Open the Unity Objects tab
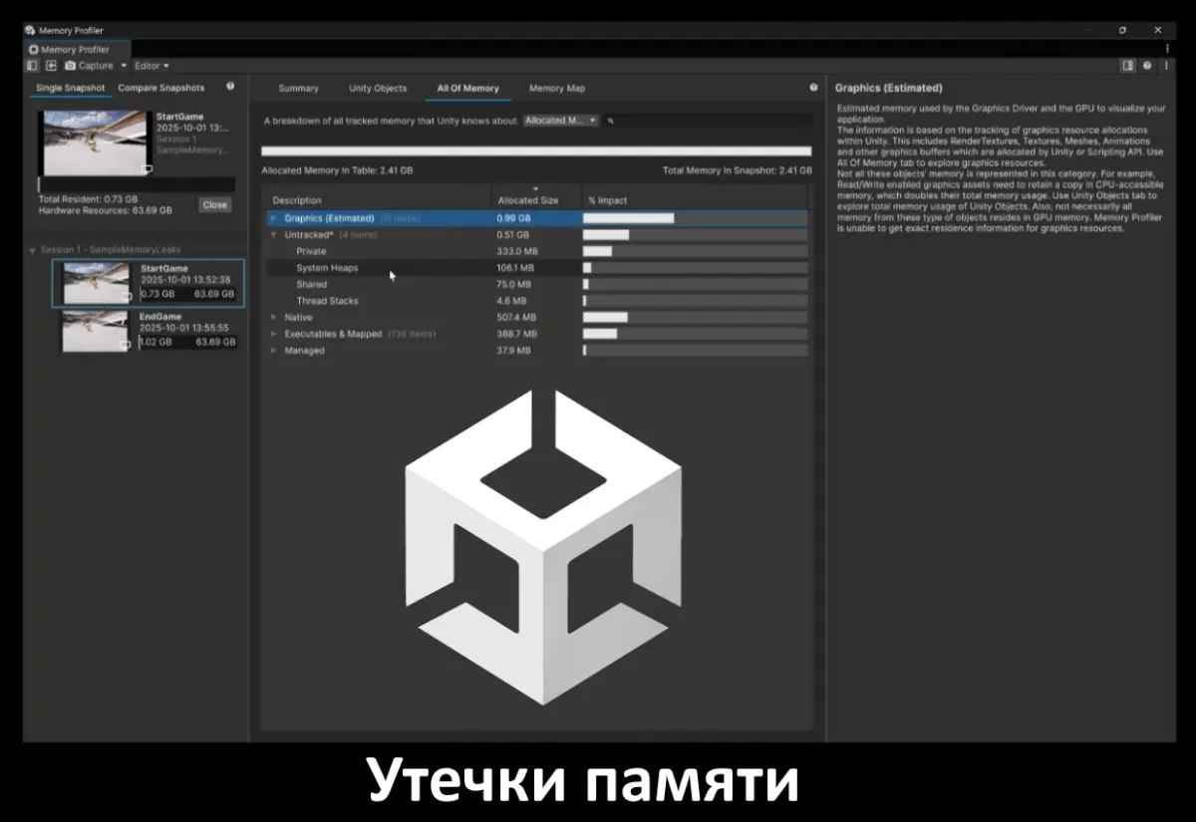 tap(378, 89)
